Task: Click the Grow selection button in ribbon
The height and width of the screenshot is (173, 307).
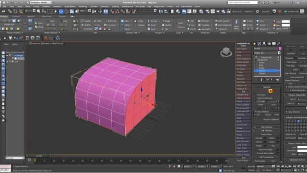Action: click(x=39, y=23)
